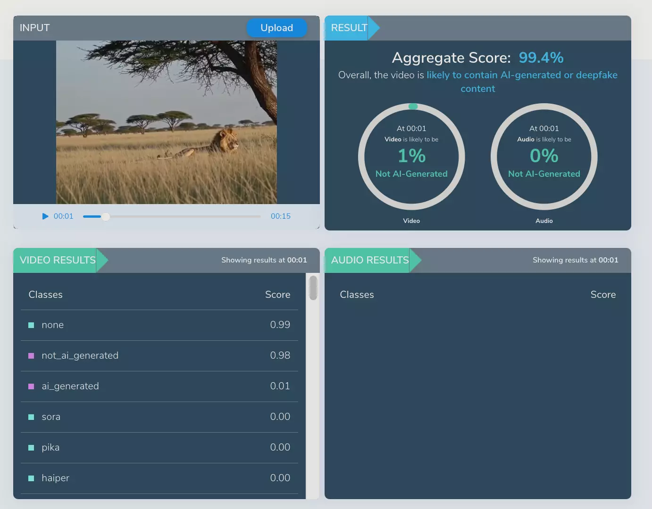Play the lion video
The width and height of the screenshot is (652, 509).
coord(45,216)
